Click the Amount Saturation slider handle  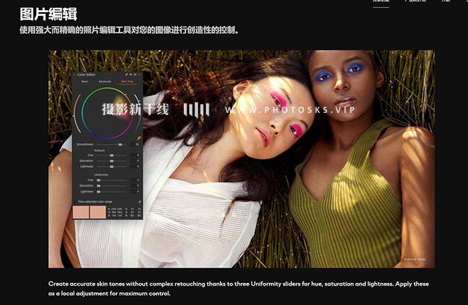pyautogui.click(x=112, y=161)
